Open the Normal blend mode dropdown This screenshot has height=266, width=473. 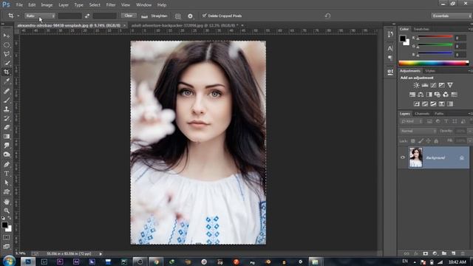(418, 131)
